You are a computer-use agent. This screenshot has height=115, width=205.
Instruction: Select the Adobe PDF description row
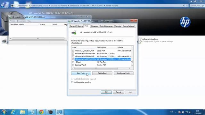click(102, 65)
